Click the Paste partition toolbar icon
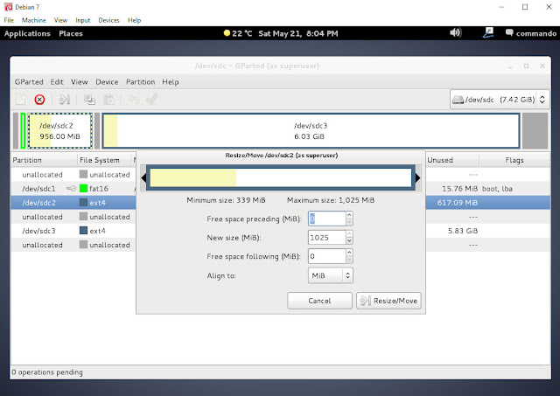This screenshot has height=396, width=560. pos(108,99)
